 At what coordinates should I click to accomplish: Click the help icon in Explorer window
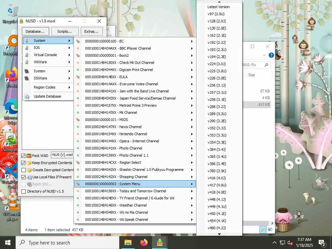click(x=271, y=55)
